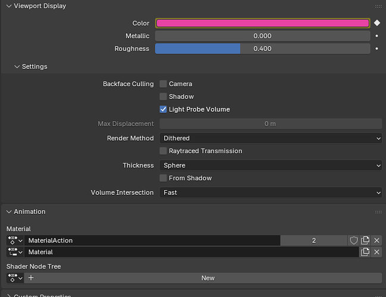Click the Metallic animate property dot
This screenshot has height=297, width=386.
tap(377, 36)
